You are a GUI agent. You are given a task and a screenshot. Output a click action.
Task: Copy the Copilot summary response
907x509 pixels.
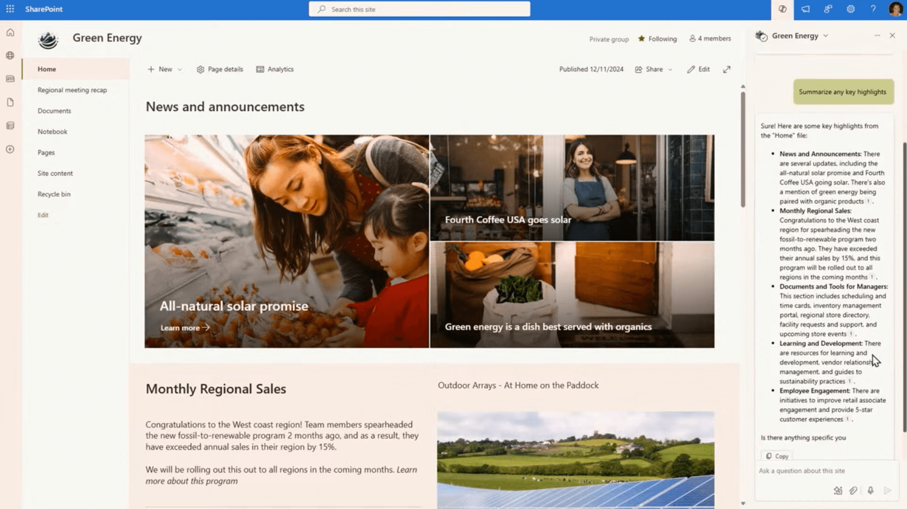click(x=777, y=456)
